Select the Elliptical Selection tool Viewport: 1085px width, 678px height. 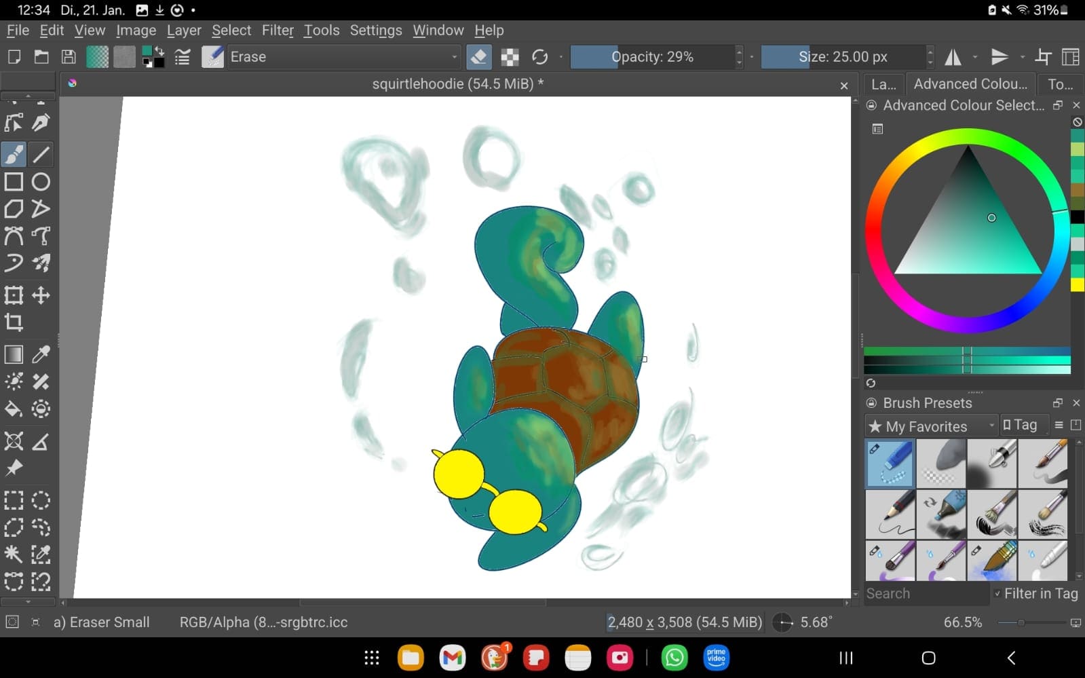(41, 500)
